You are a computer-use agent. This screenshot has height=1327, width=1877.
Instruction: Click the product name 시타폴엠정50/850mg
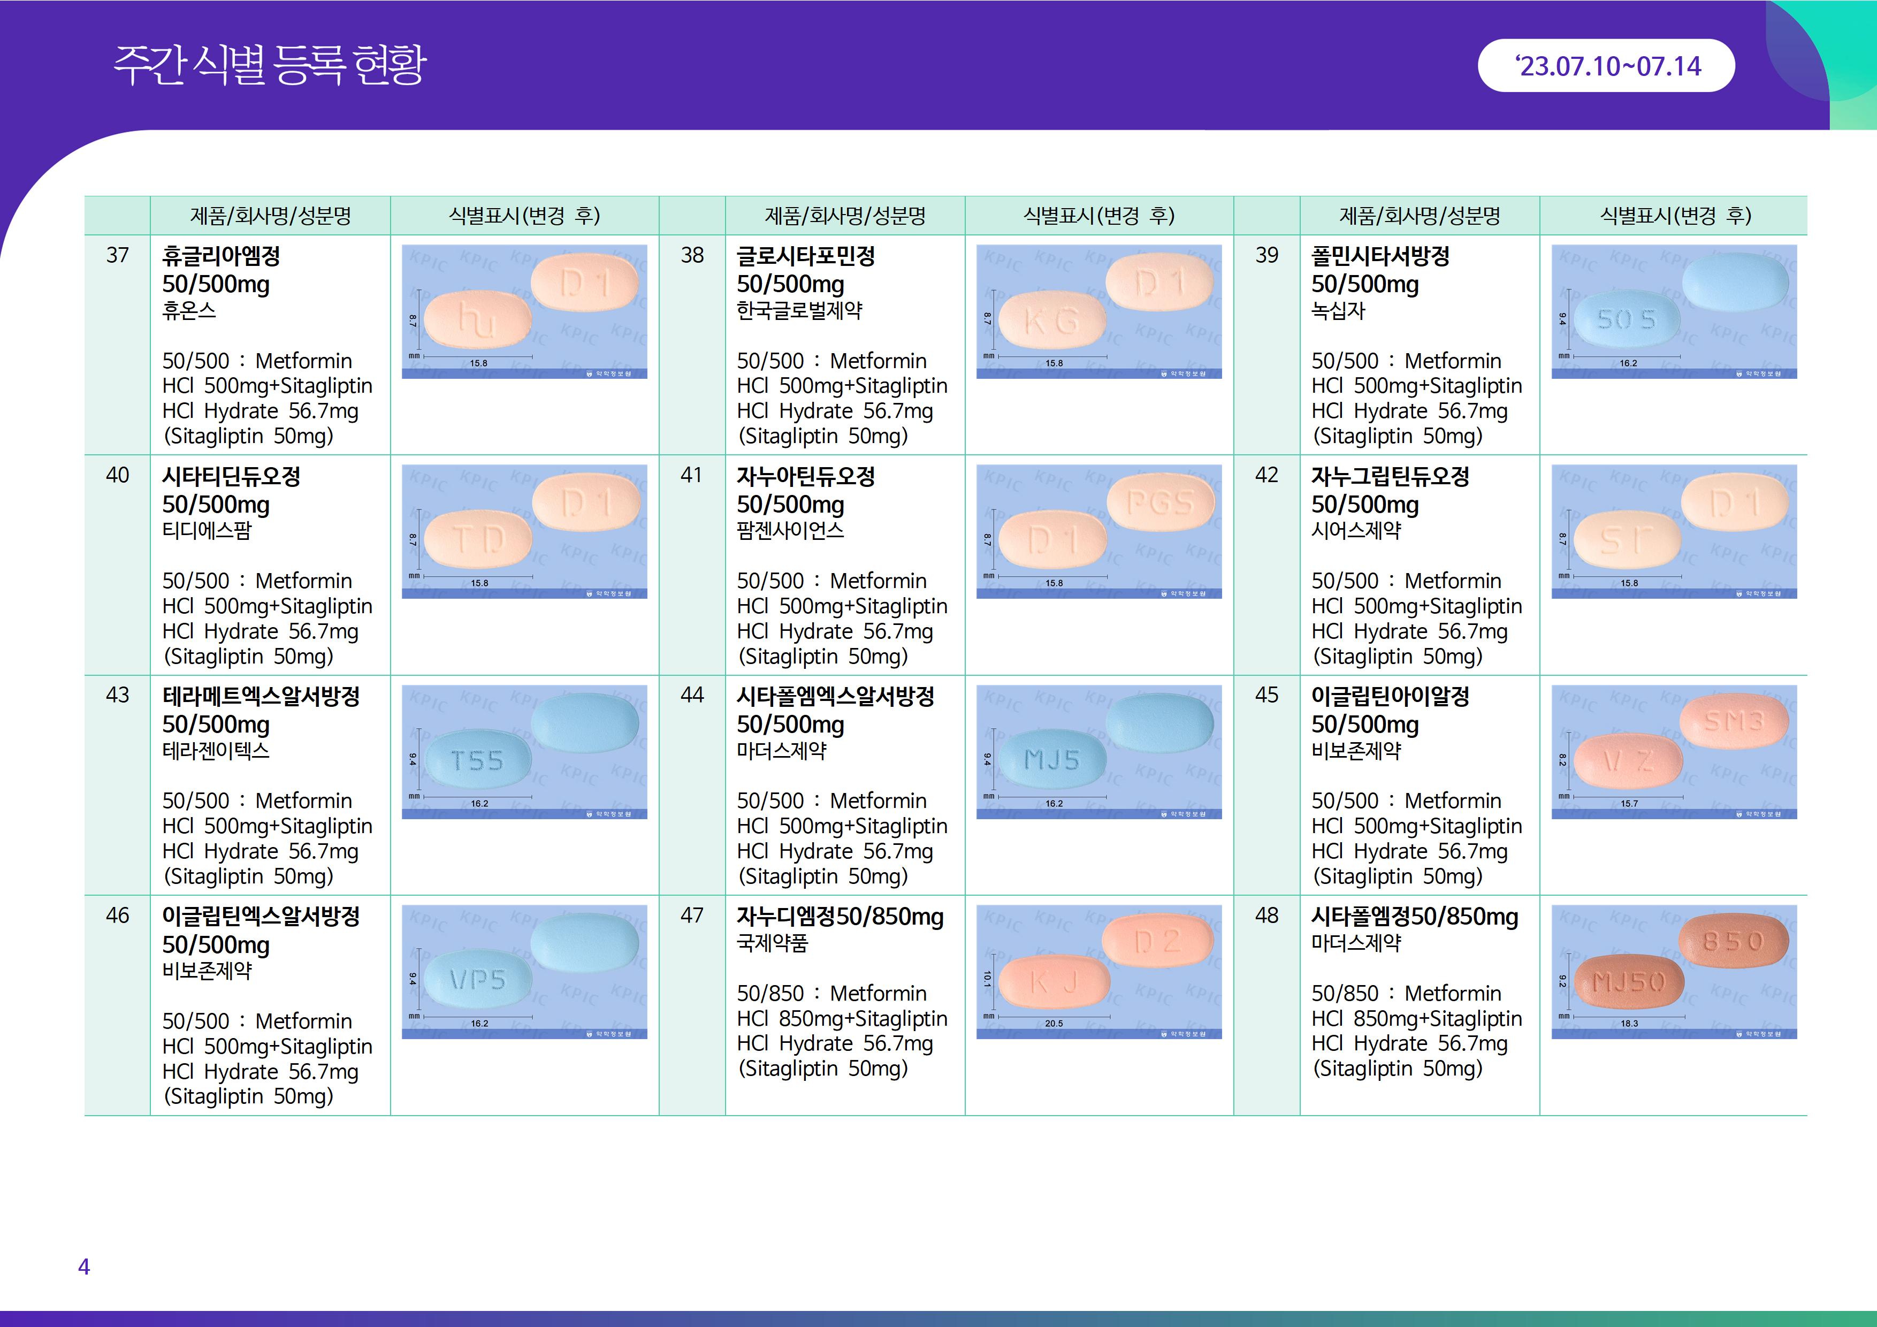point(1414,917)
